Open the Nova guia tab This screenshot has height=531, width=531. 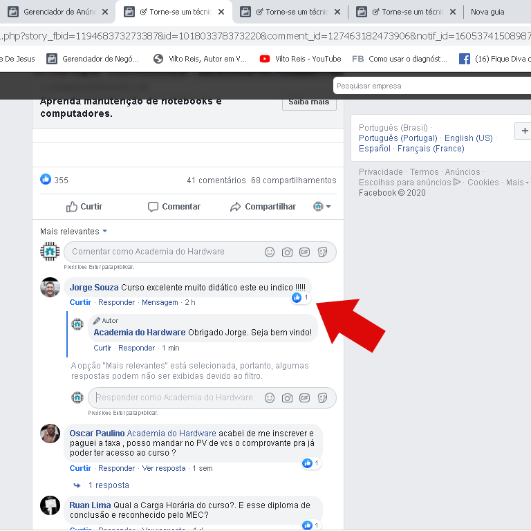(x=487, y=12)
